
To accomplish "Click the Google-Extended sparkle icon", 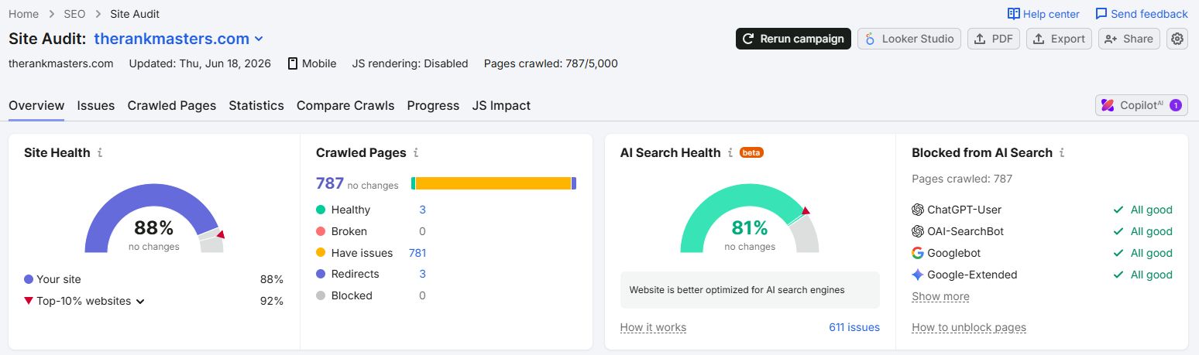I will tap(918, 275).
